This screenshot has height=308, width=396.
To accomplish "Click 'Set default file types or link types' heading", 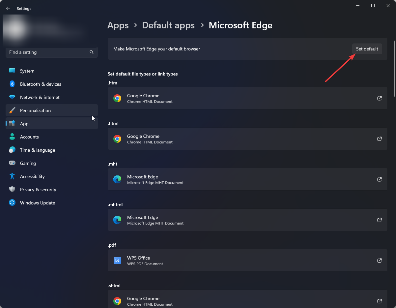I will pyautogui.click(x=143, y=74).
